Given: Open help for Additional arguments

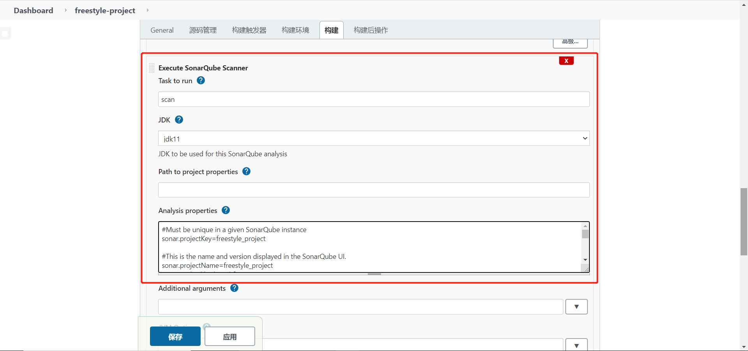Looking at the screenshot, I should coord(234,288).
